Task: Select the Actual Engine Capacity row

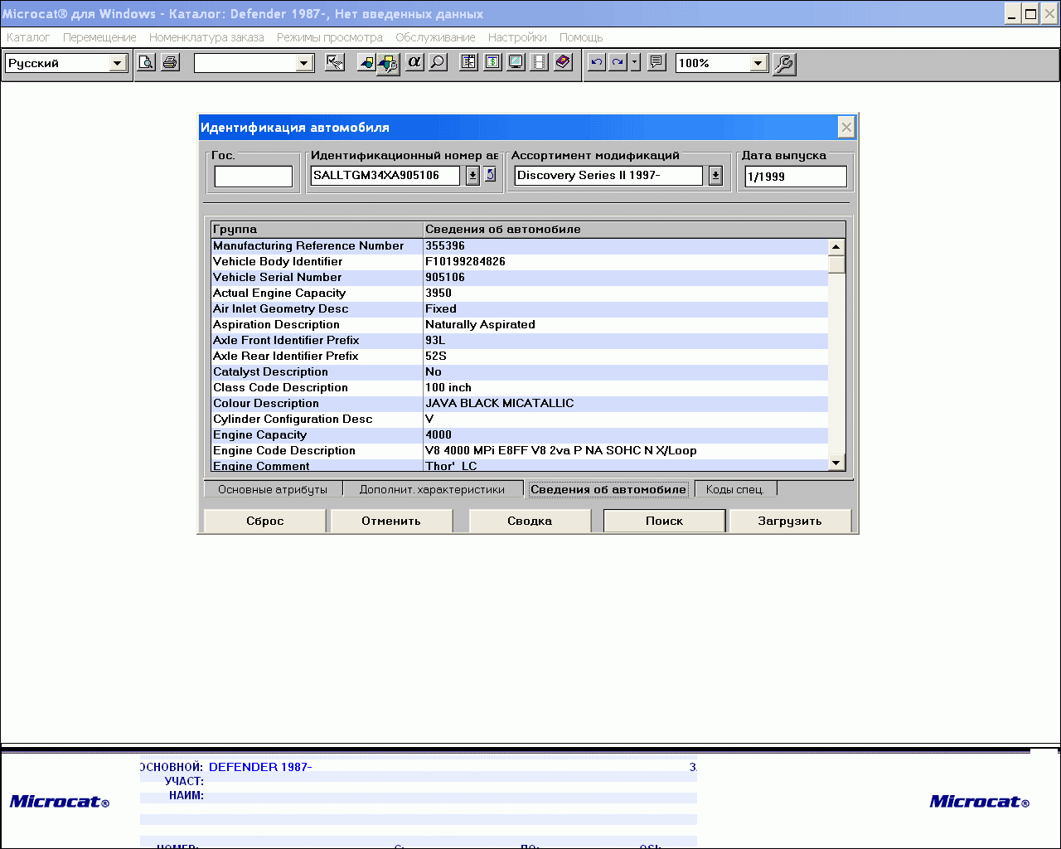Action: tap(520, 293)
